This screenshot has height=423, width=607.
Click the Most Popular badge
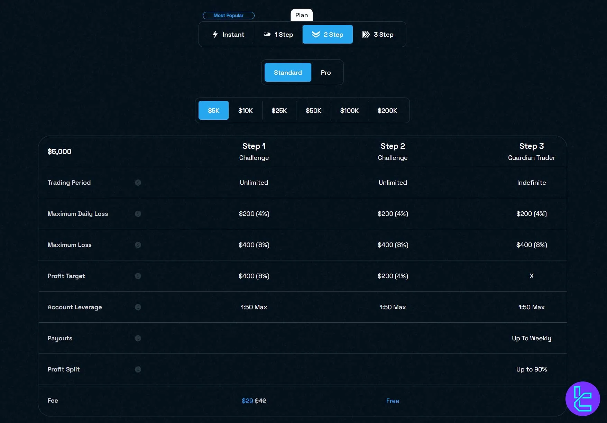click(229, 16)
